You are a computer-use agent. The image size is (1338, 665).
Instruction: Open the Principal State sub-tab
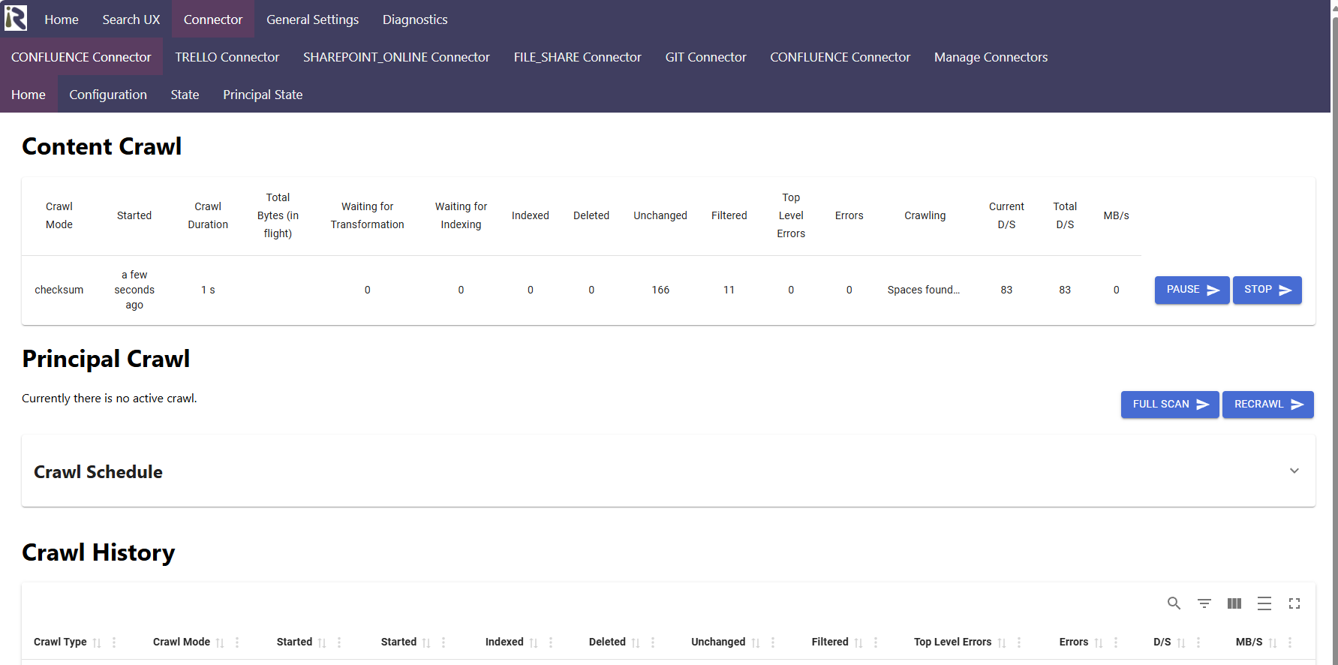263,95
